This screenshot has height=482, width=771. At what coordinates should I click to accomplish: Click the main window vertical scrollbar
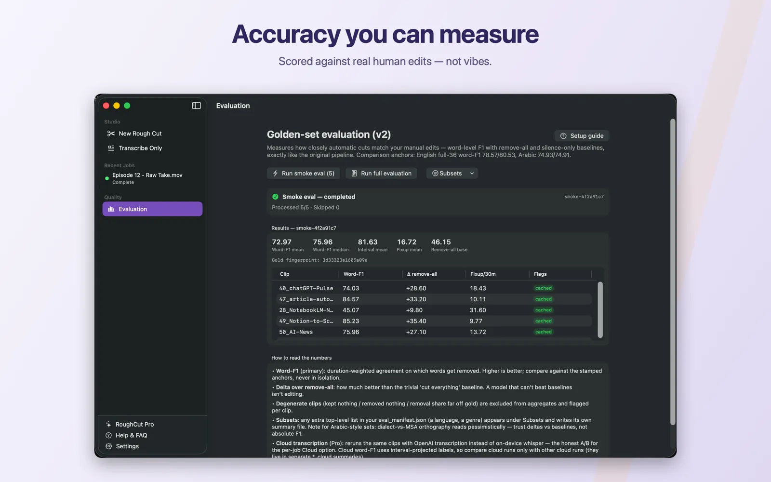coord(673,272)
